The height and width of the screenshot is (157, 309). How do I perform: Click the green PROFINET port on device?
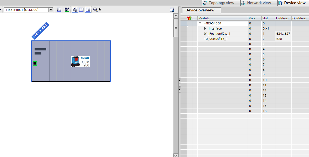(35, 63)
